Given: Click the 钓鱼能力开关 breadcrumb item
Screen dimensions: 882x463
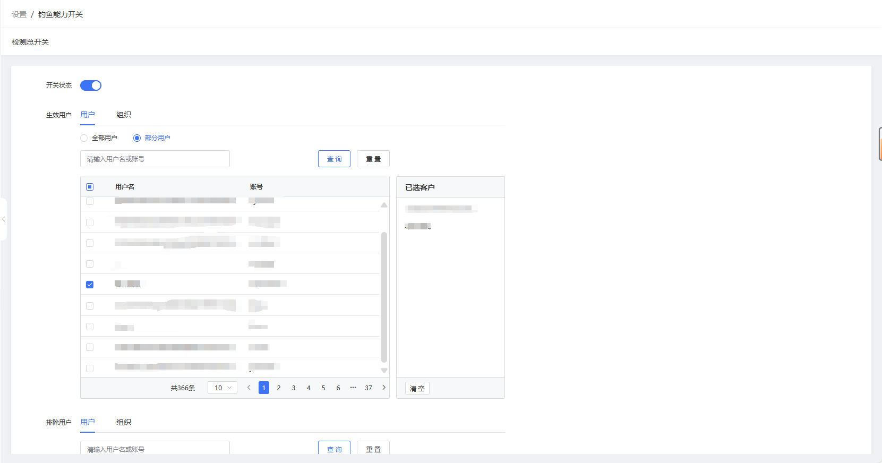Looking at the screenshot, I should click(x=61, y=14).
